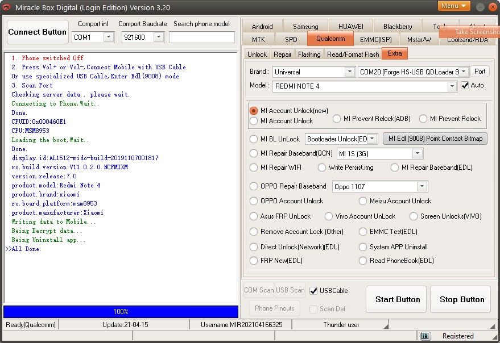Screen dimensions: 500x343
Task: Open the COM20 port selection dropdown
Action: (464, 72)
